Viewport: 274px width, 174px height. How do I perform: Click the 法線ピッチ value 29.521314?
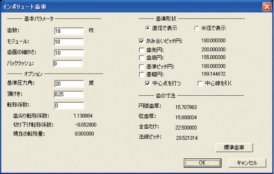click(187, 138)
